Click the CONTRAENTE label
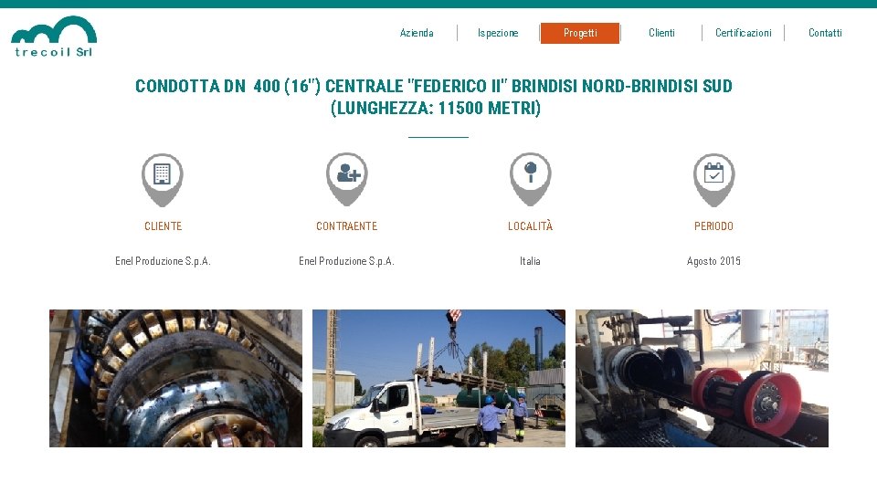The image size is (877, 493). [347, 226]
